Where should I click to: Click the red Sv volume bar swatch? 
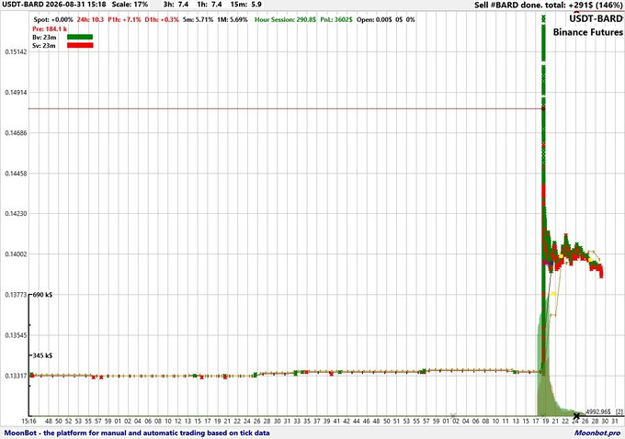tap(80, 45)
